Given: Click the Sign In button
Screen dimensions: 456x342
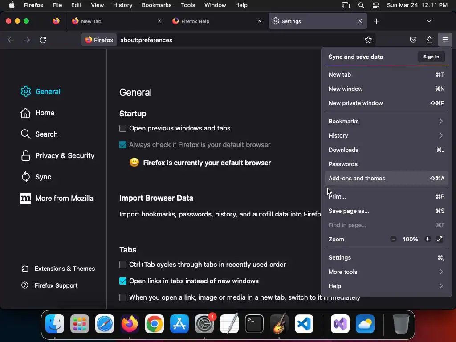Looking at the screenshot, I should (431, 57).
